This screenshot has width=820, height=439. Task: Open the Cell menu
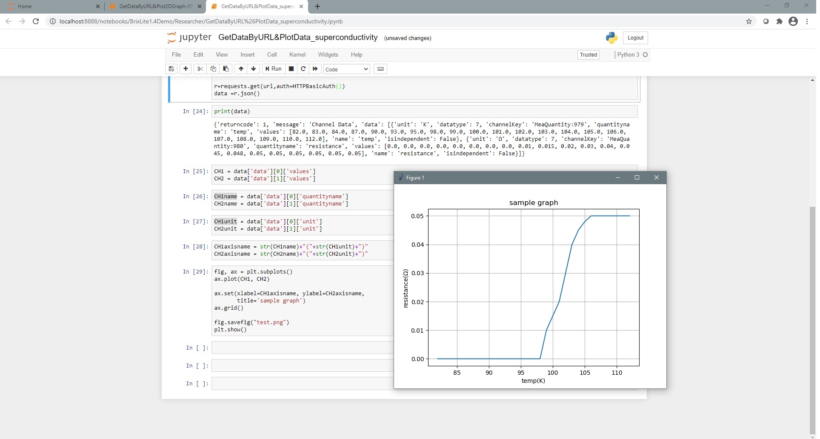click(x=272, y=54)
